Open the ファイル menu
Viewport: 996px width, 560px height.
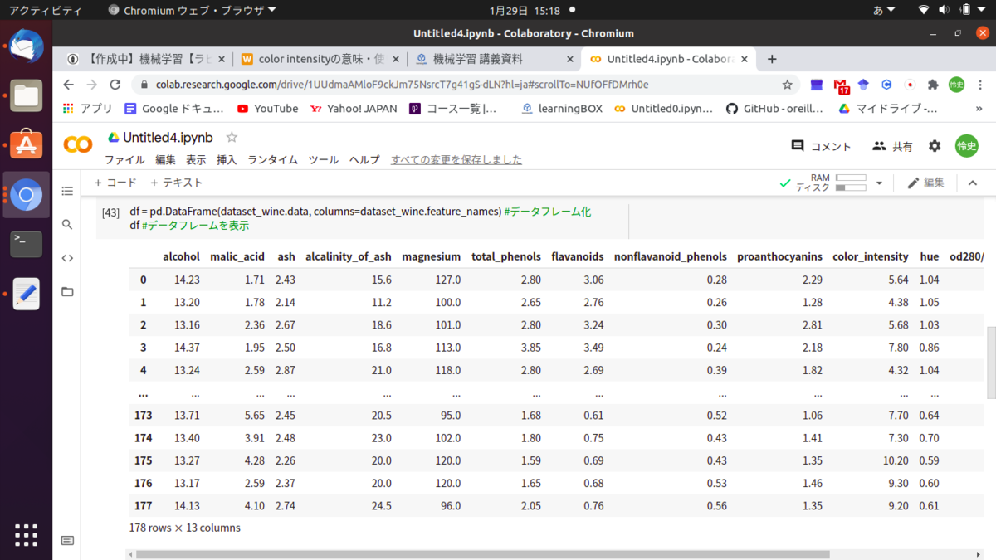(x=124, y=160)
